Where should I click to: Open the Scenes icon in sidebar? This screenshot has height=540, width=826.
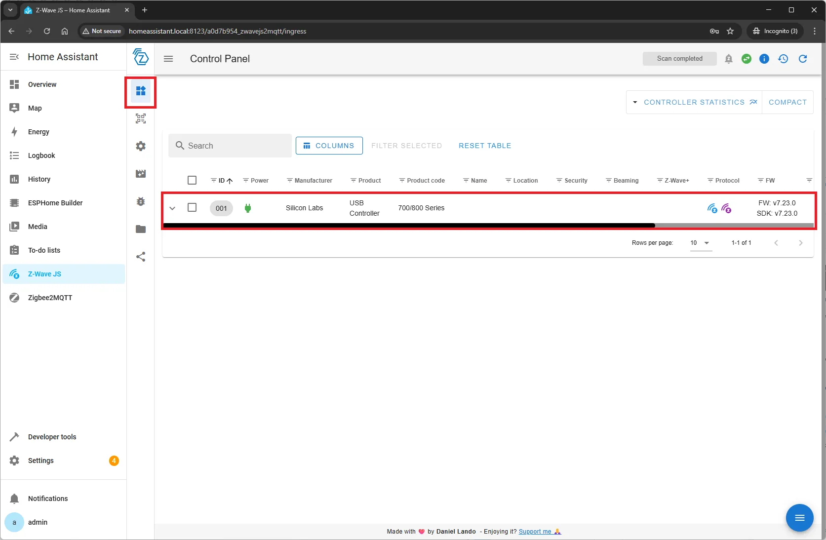point(141,174)
